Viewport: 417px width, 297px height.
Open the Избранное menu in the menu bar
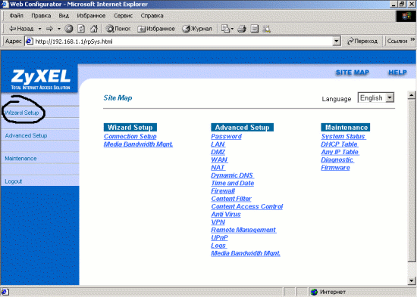point(91,16)
